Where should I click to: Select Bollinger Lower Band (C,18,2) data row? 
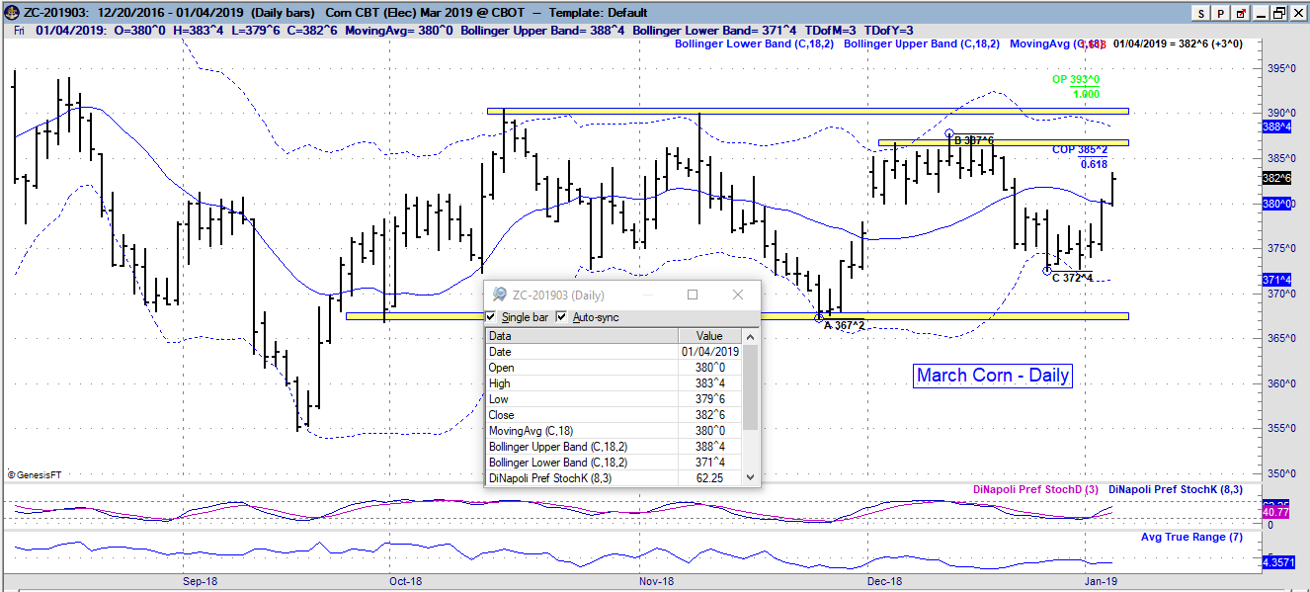[614, 463]
